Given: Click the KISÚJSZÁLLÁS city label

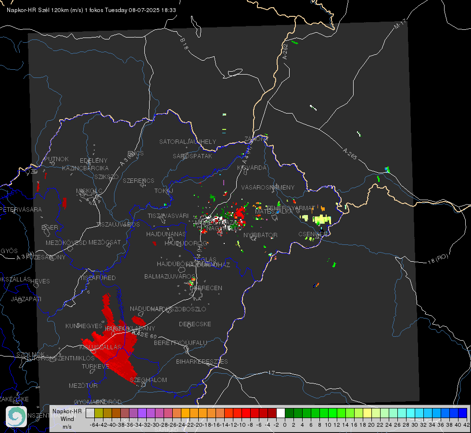Looking at the screenshot, I should tap(100, 347).
